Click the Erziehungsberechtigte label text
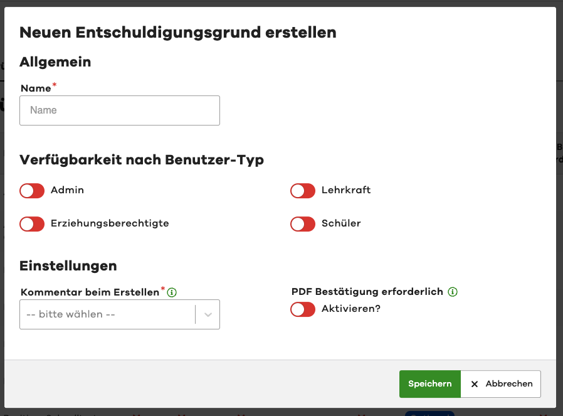Viewport: 563px width, 416px height. tap(110, 223)
